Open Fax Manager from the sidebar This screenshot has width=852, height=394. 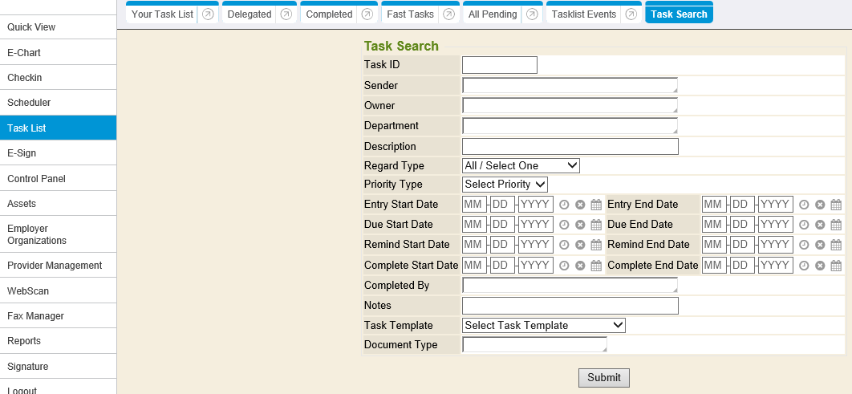click(35, 316)
